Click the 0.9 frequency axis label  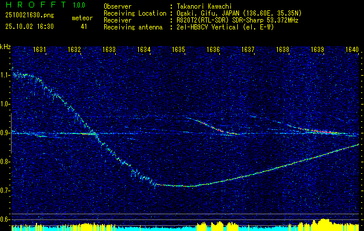coord(5,133)
